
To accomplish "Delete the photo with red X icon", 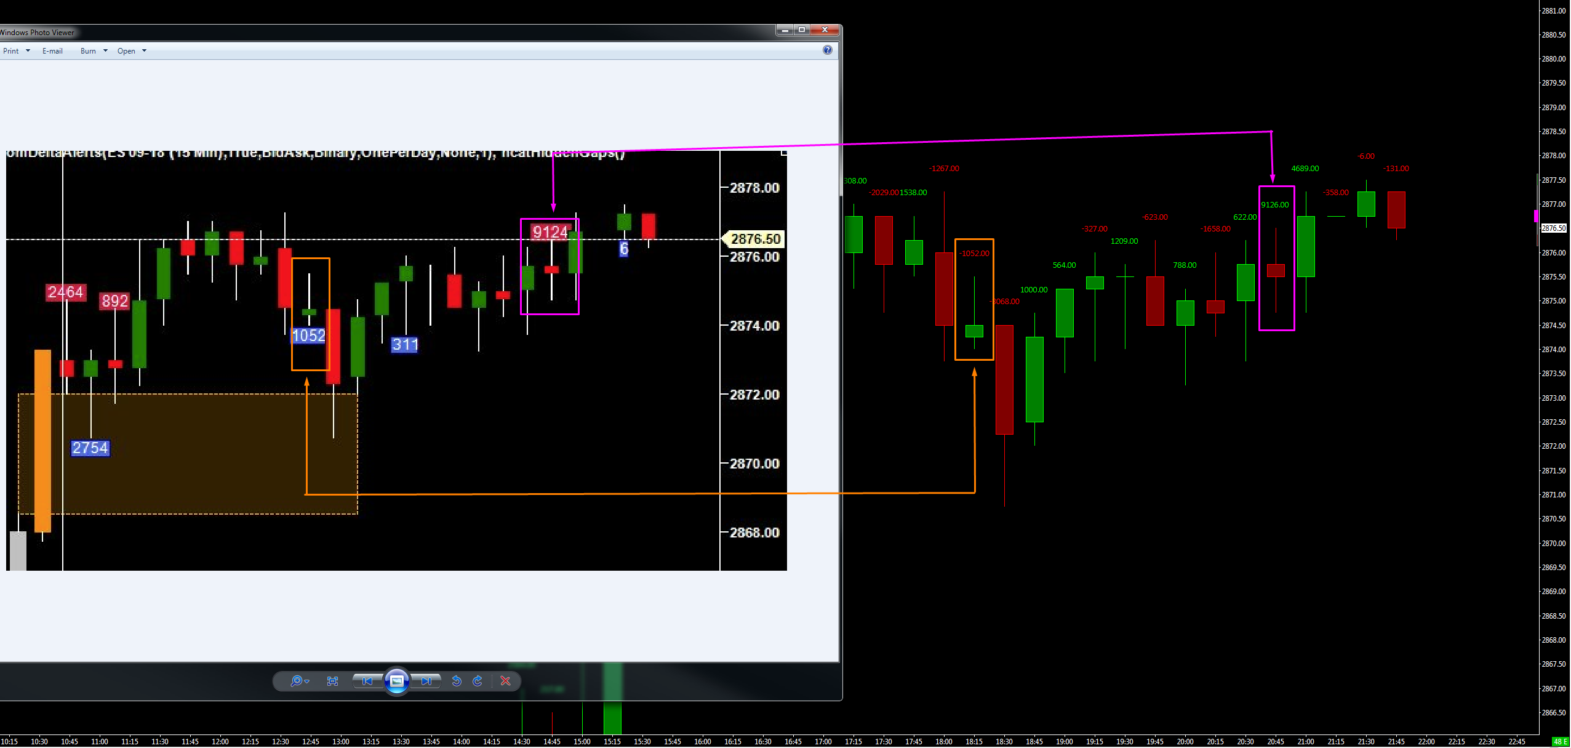I will tap(506, 681).
